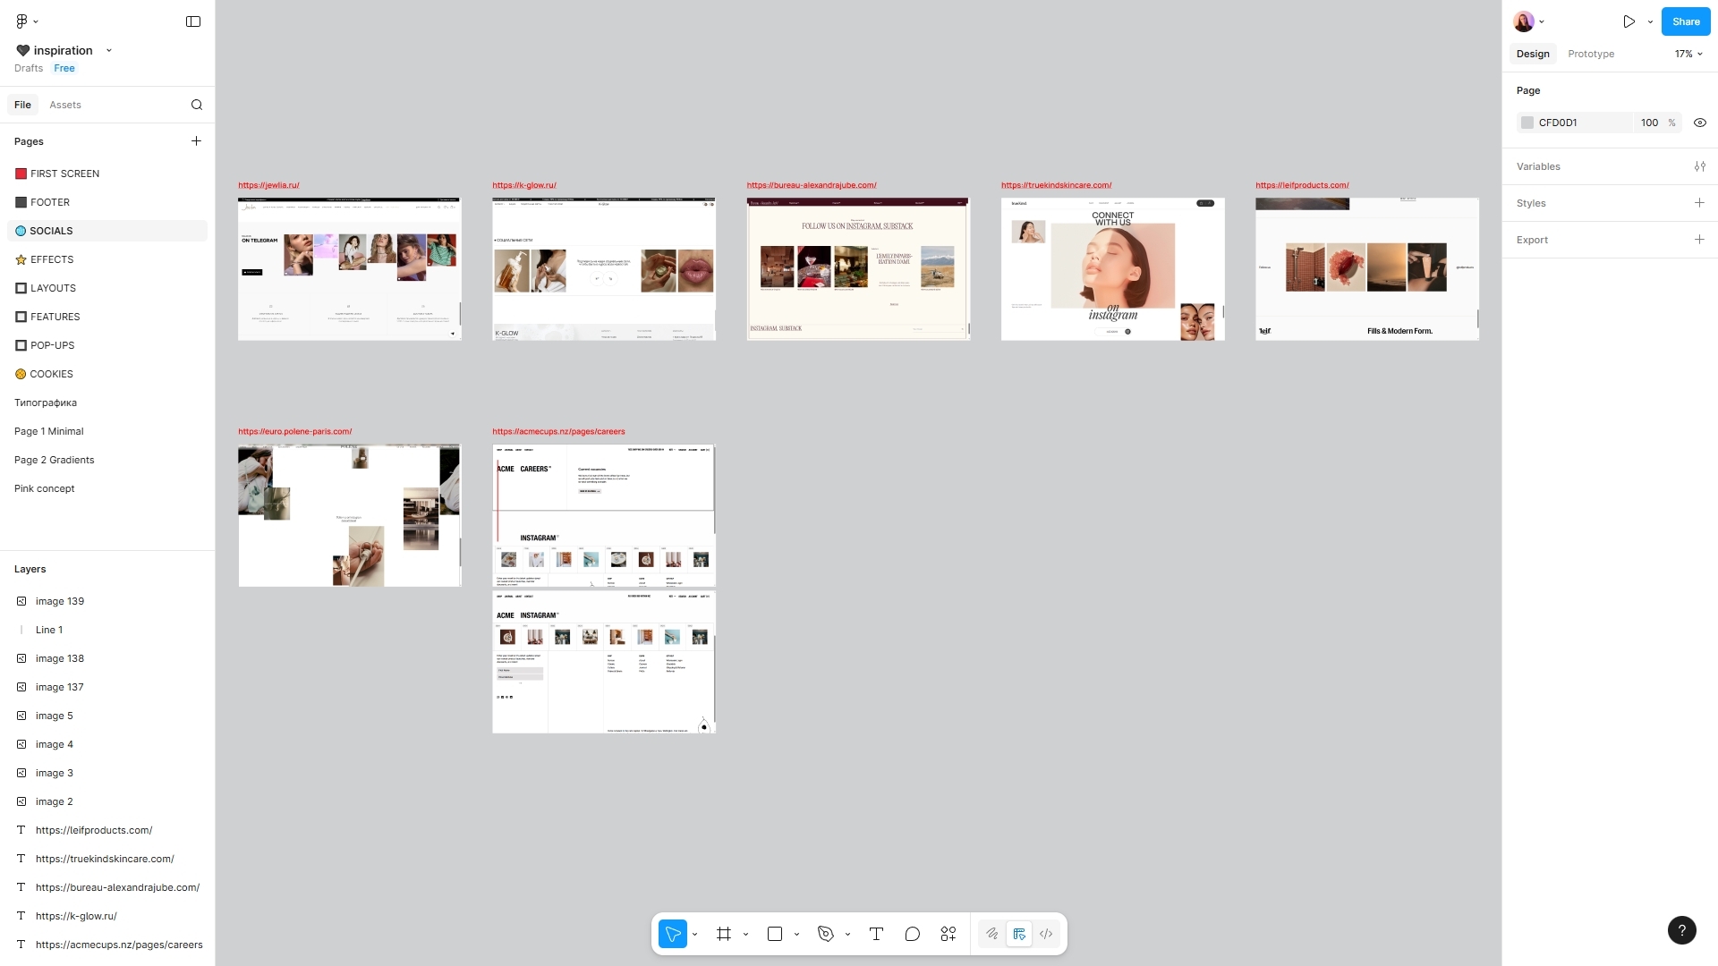This screenshot has width=1718, height=966.
Task: Click the search icon in the left panel
Action: 197,105
